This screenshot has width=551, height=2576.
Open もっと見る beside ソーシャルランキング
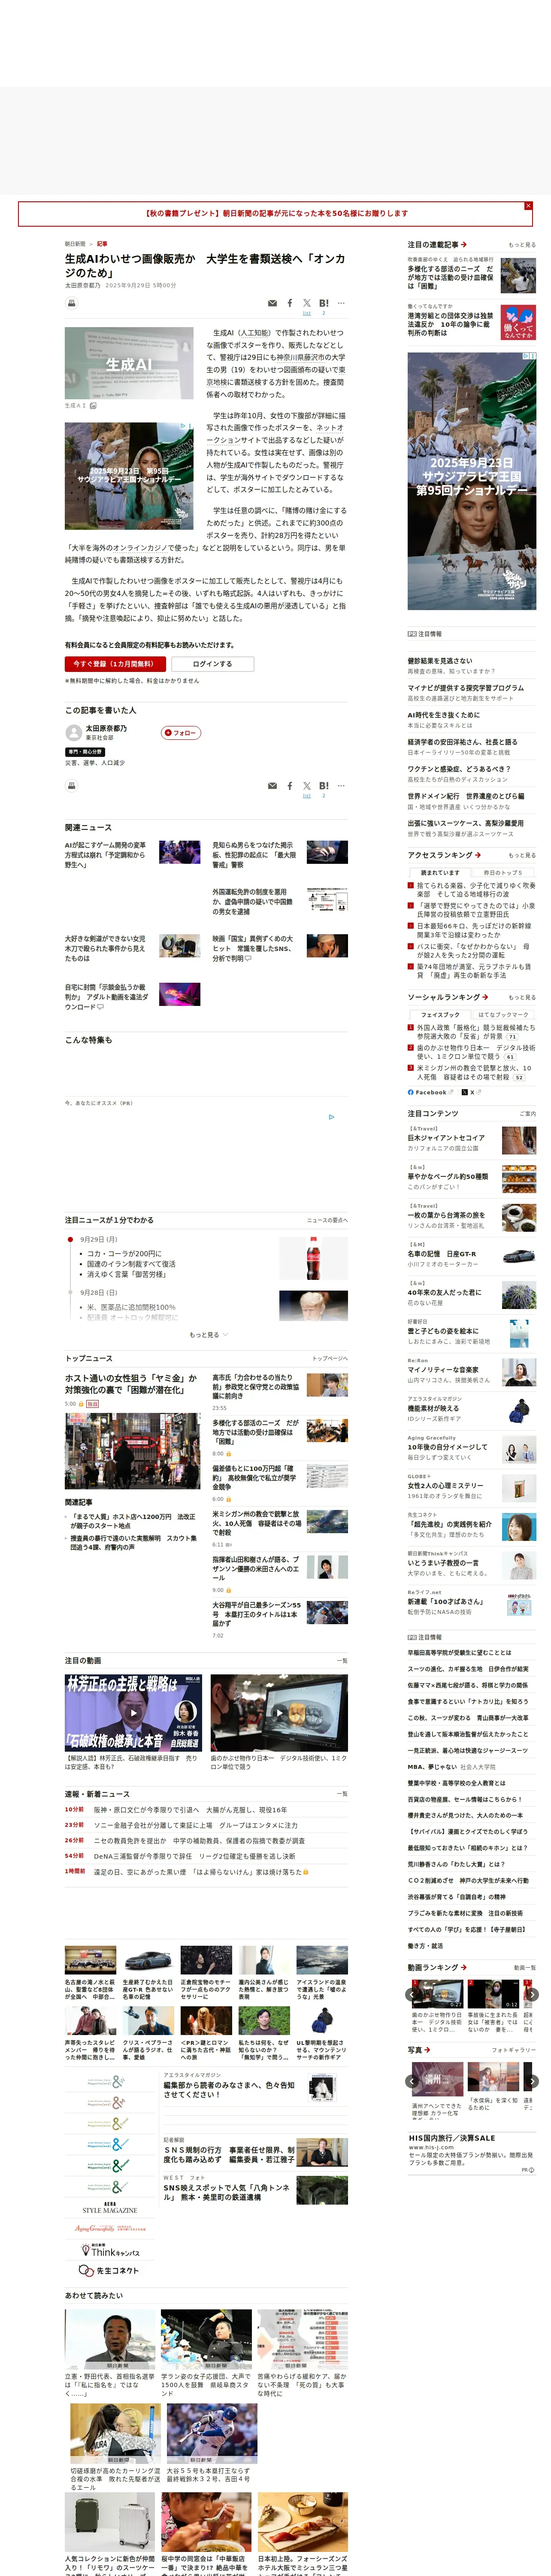tap(522, 998)
